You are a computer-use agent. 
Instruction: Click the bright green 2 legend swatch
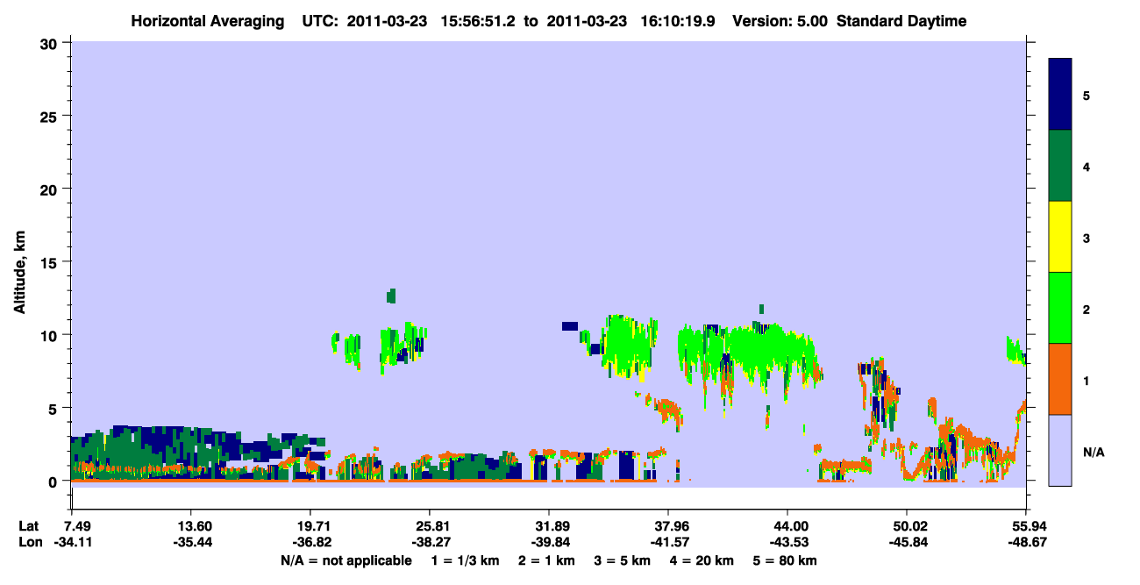coord(1060,308)
